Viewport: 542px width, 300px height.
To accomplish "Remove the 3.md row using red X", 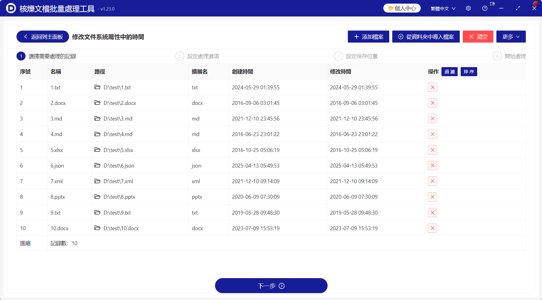I will 432,118.
